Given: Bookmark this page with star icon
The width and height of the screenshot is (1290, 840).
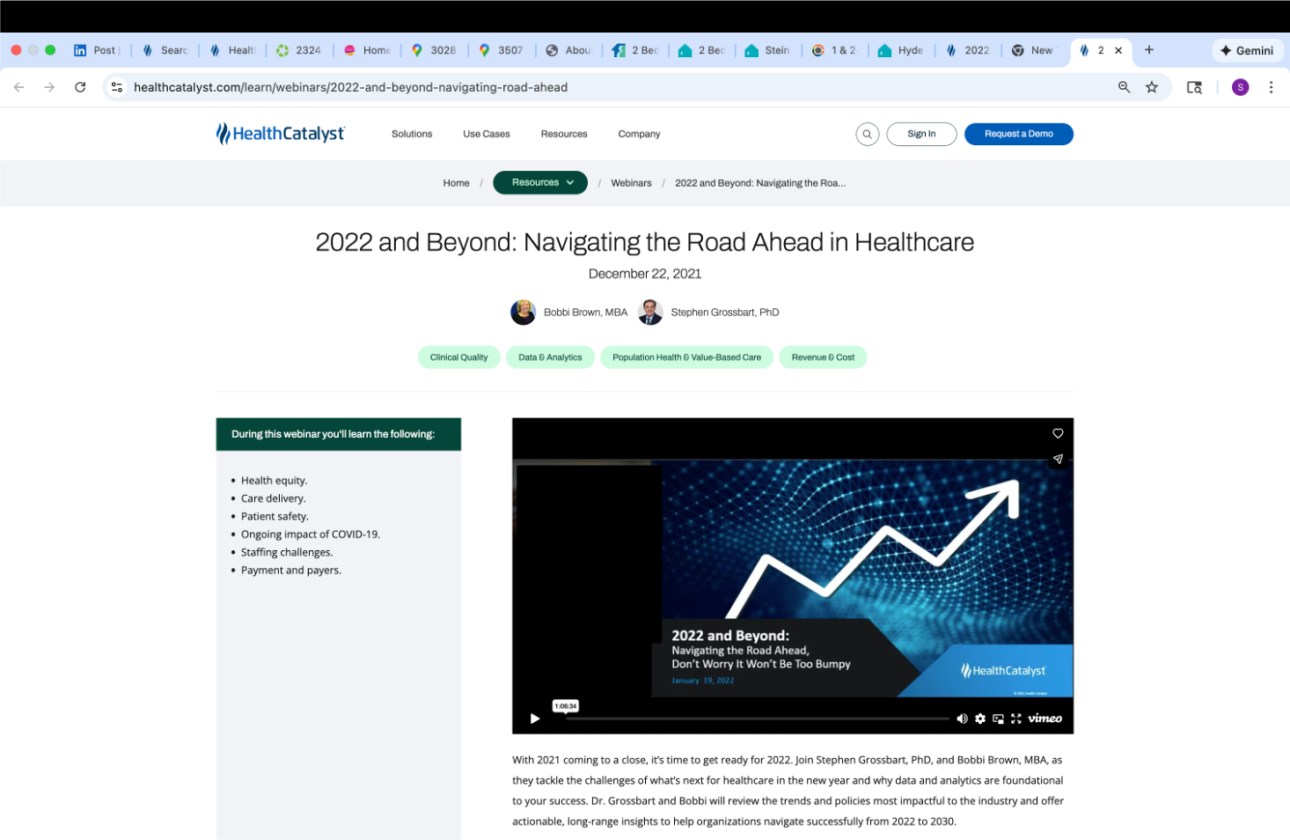Looking at the screenshot, I should pos(1152,87).
